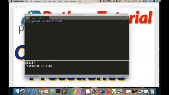Image resolution: width=169 pixels, height=95 pixels.
Task: Click Sublime Text icon in Dock
Action: [64, 91]
